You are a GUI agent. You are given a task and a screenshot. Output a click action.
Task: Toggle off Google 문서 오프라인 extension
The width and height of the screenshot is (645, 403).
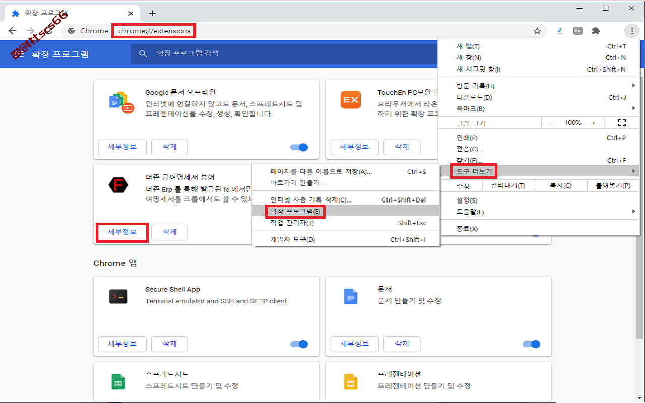pyautogui.click(x=299, y=147)
